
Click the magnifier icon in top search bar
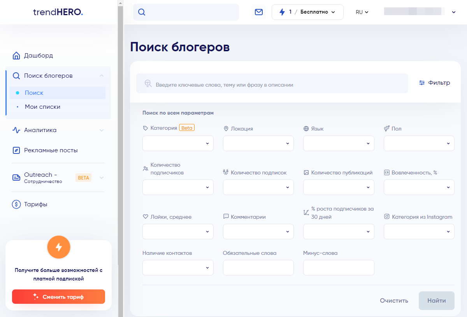pos(142,12)
